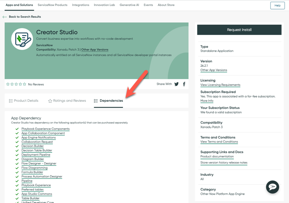Open App Collaboration Component dependency
This screenshot has width=289, height=203.
(x=43, y=133)
